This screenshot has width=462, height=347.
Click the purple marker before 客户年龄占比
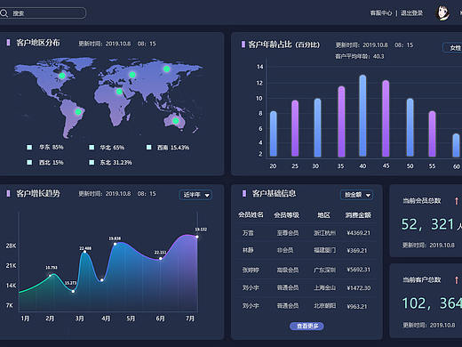(x=243, y=44)
